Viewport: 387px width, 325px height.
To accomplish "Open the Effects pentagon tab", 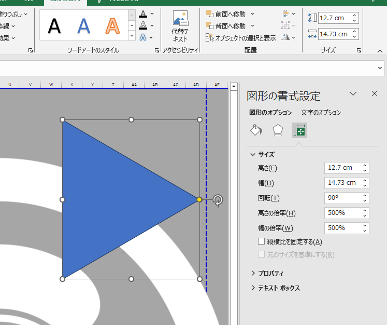I will (278, 130).
